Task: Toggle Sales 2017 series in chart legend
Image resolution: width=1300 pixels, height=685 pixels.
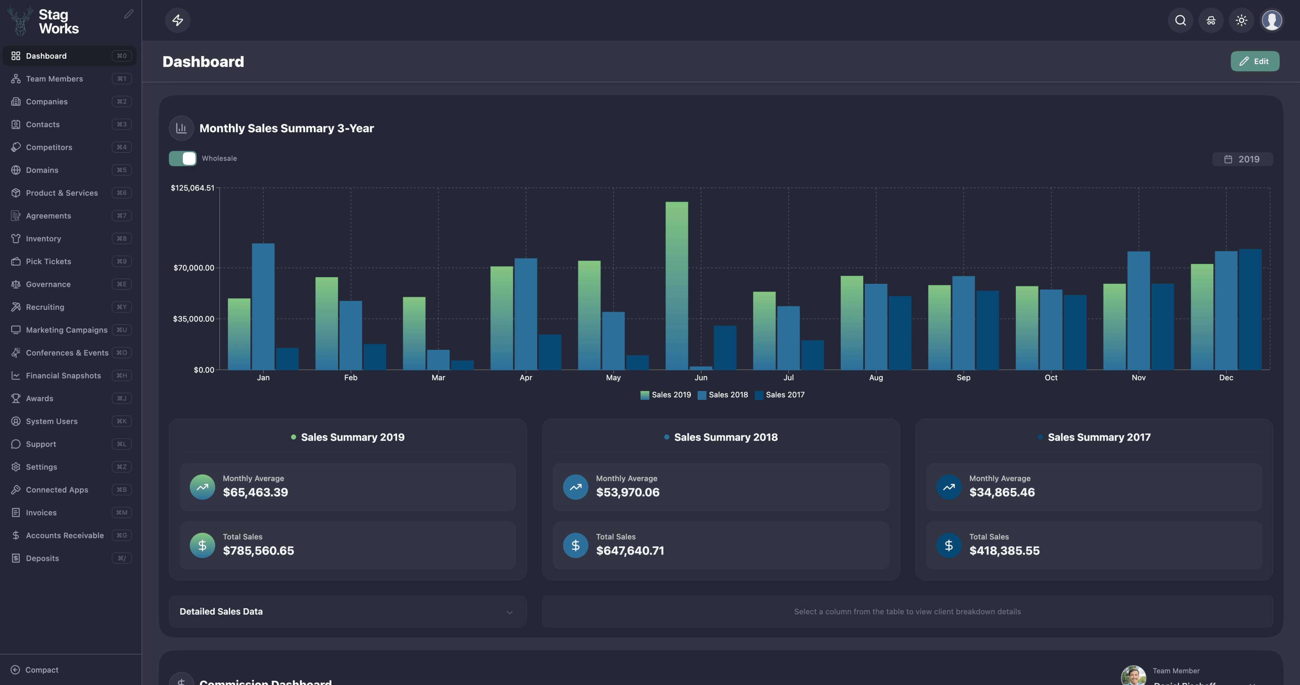Action: [779, 395]
